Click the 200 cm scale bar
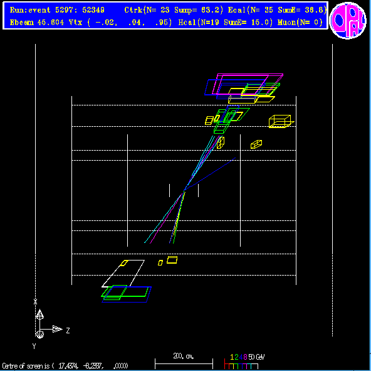Viewport: 371px width, 371px height. click(184, 363)
